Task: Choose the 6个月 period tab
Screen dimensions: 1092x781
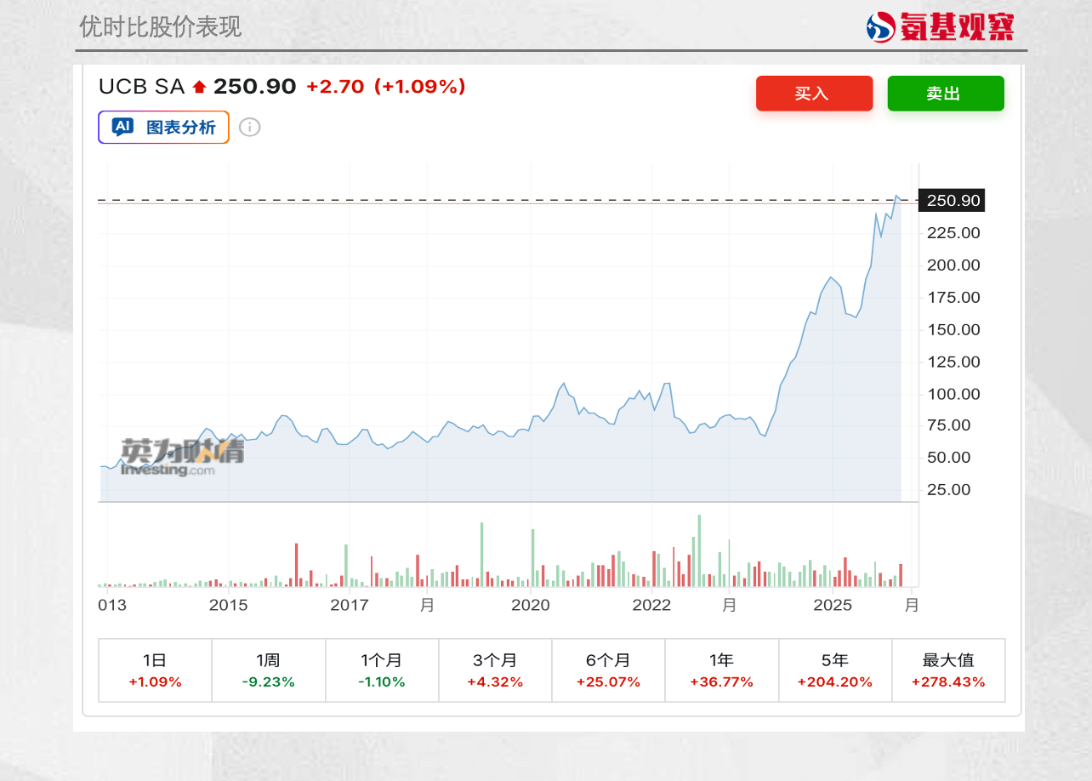Action: (608, 670)
